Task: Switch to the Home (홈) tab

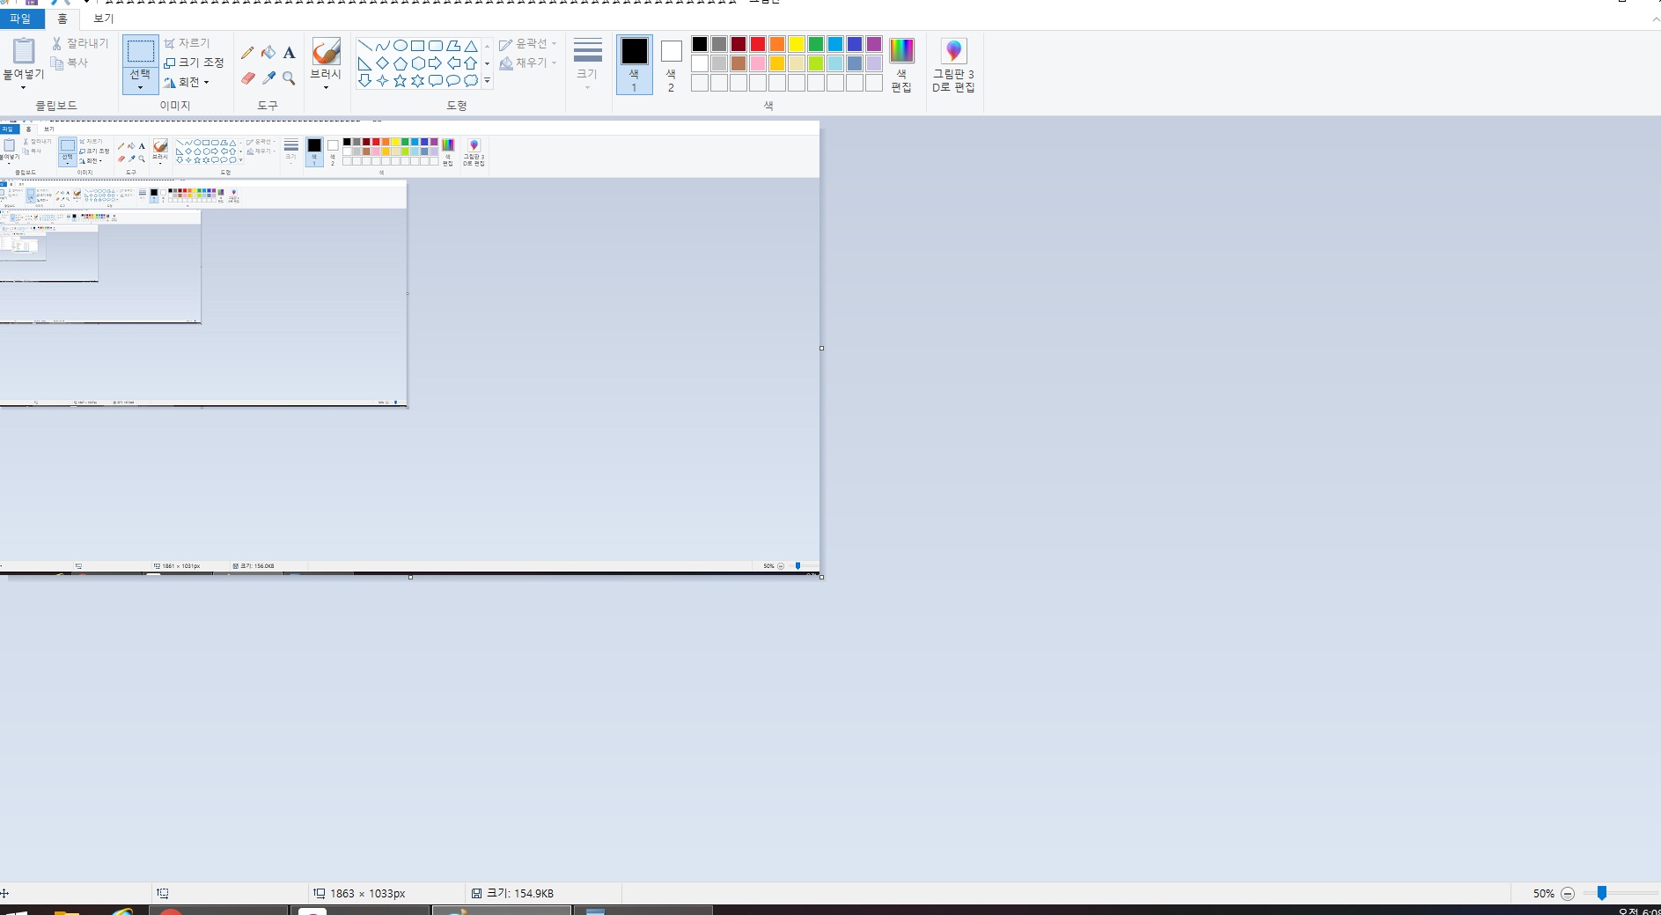Action: click(62, 18)
